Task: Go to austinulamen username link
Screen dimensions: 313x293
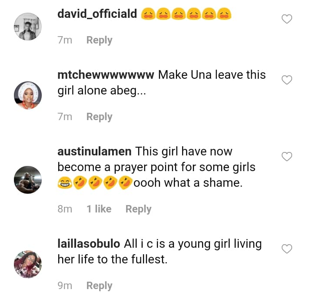Action: (95, 152)
